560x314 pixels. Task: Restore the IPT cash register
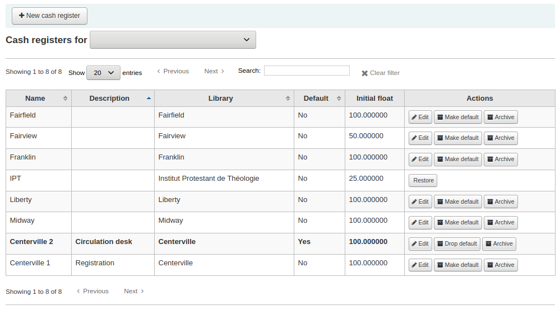coord(423,181)
